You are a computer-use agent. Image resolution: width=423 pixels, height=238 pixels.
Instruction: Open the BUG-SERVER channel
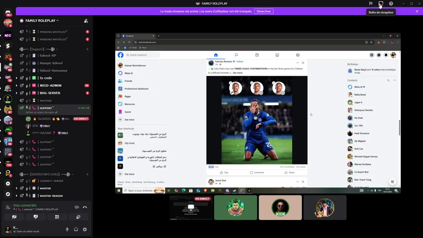coord(55,93)
